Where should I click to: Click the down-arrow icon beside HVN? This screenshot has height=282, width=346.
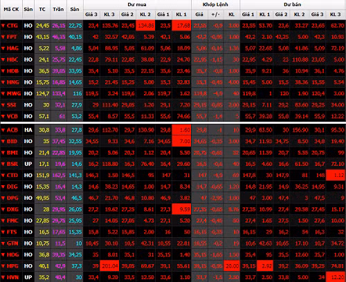tap(3, 277)
